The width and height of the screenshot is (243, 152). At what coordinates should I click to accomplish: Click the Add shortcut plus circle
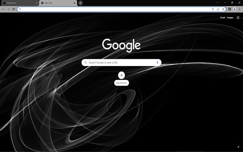pos(121,75)
